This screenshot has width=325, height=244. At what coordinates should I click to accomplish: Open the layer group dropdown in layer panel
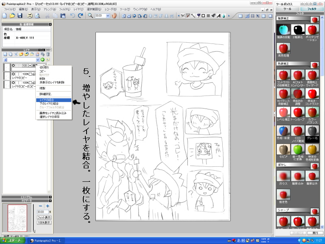tap(38, 60)
